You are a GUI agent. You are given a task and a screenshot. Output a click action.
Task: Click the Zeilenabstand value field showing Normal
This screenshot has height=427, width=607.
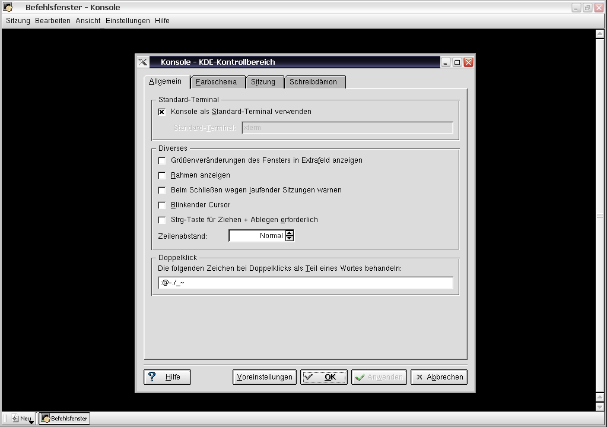258,236
